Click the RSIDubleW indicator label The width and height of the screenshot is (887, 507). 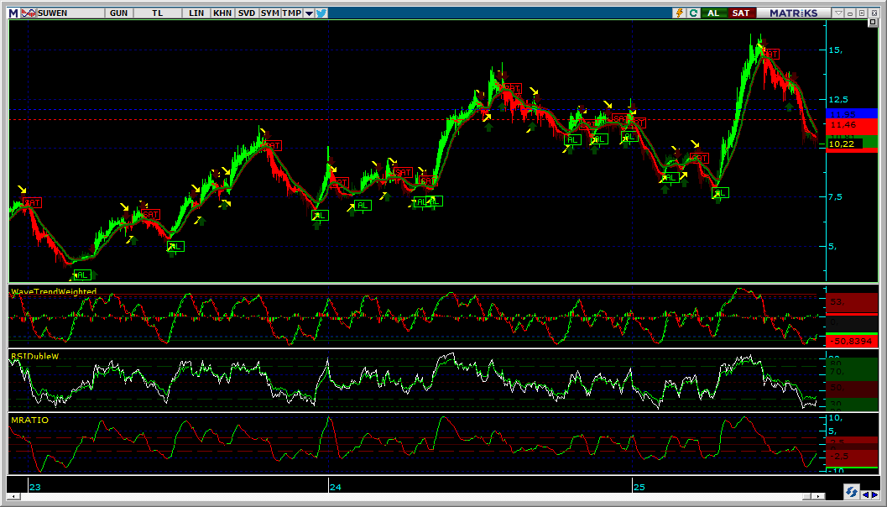click(x=34, y=356)
